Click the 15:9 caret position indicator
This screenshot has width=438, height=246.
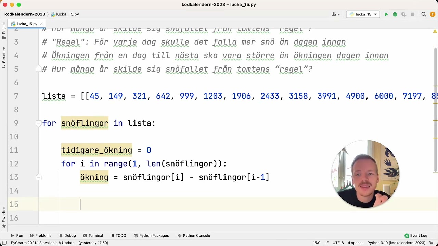coord(317,243)
